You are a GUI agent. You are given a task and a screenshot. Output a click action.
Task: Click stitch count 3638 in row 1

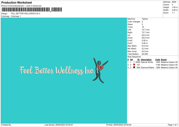[x=138, y=62]
